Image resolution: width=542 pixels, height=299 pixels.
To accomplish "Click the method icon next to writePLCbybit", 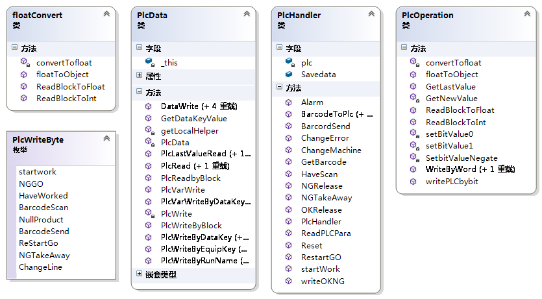I will (x=413, y=181).
